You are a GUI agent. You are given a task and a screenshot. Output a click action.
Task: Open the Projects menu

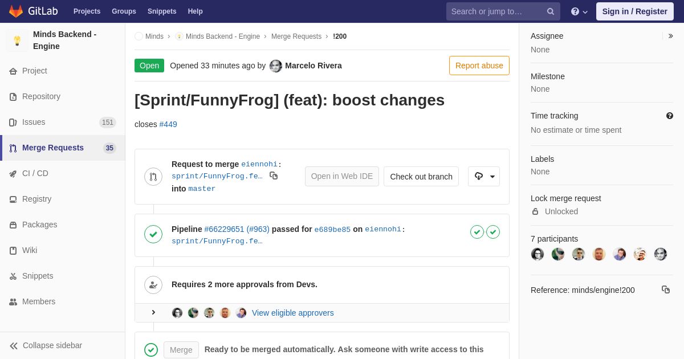(87, 11)
